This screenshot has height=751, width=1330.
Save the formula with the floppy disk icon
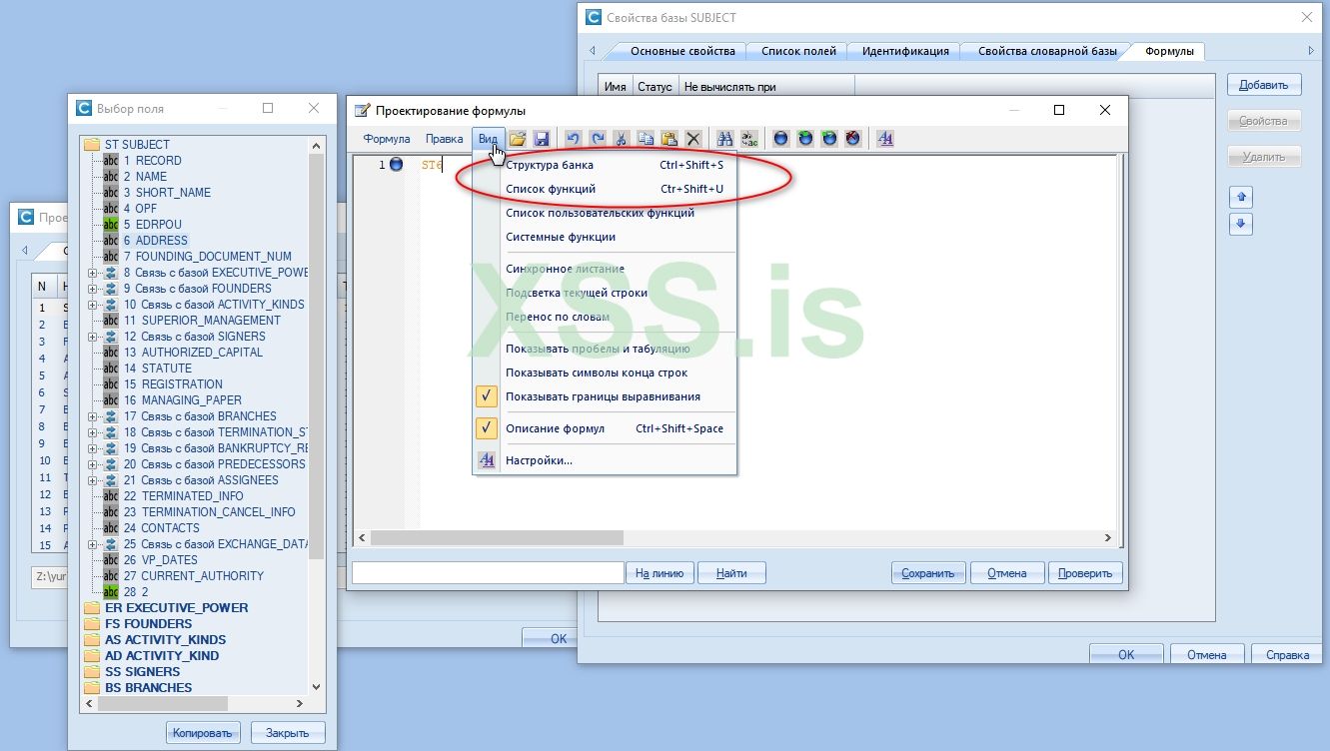point(542,139)
